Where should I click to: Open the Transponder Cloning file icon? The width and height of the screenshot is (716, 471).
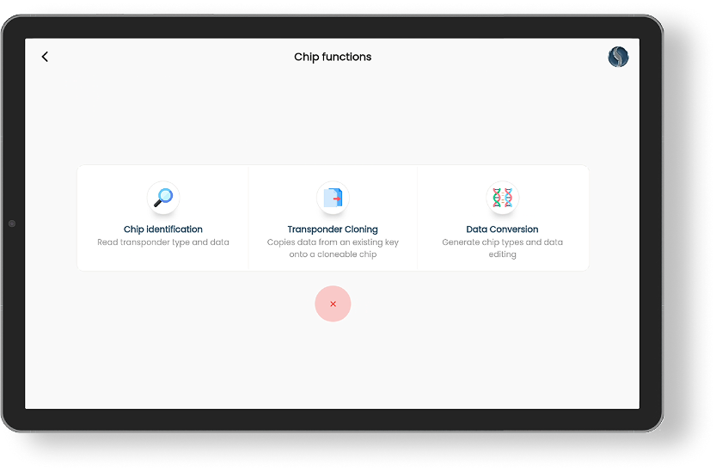pyautogui.click(x=333, y=198)
